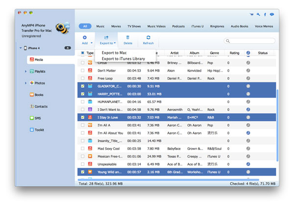Open the shopping cart icon in title bar
The image size is (294, 207).
(x=251, y=14)
